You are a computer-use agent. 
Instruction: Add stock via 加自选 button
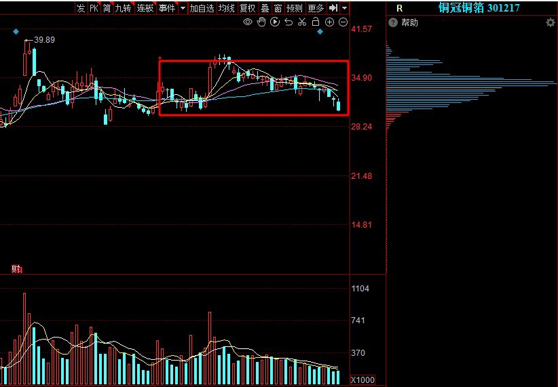coord(202,8)
